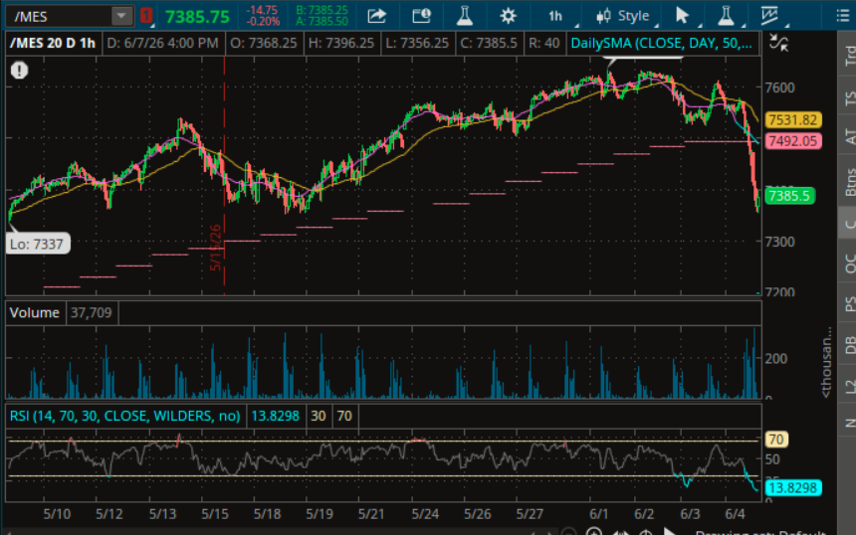This screenshot has width=856, height=535.
Task: Click the yellow 70 bubble on RSI axis
Action: point(776,440)
